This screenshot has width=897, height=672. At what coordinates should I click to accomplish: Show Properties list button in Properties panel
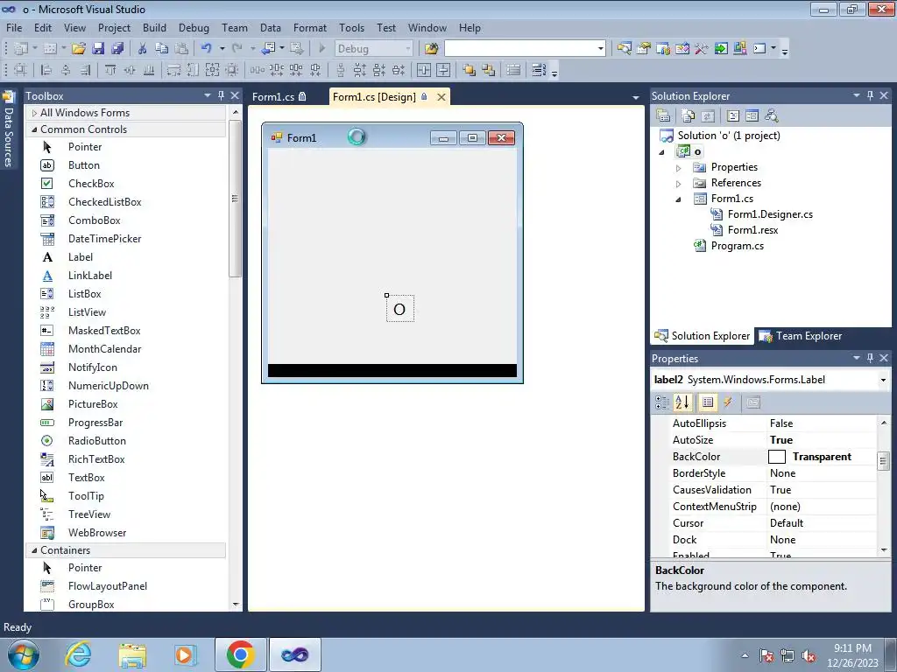(708, 402)
